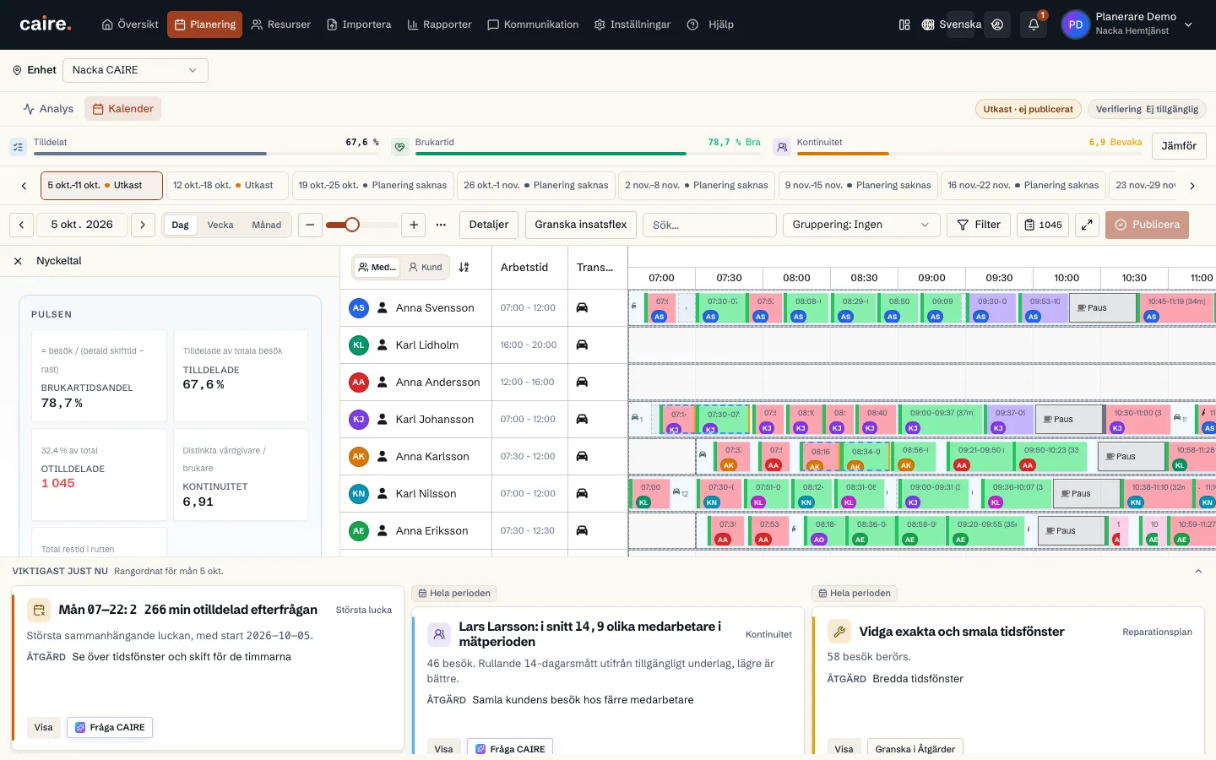Open the Filter button
The height and width of the screenshot is (760, 1216).
(979, 225)
